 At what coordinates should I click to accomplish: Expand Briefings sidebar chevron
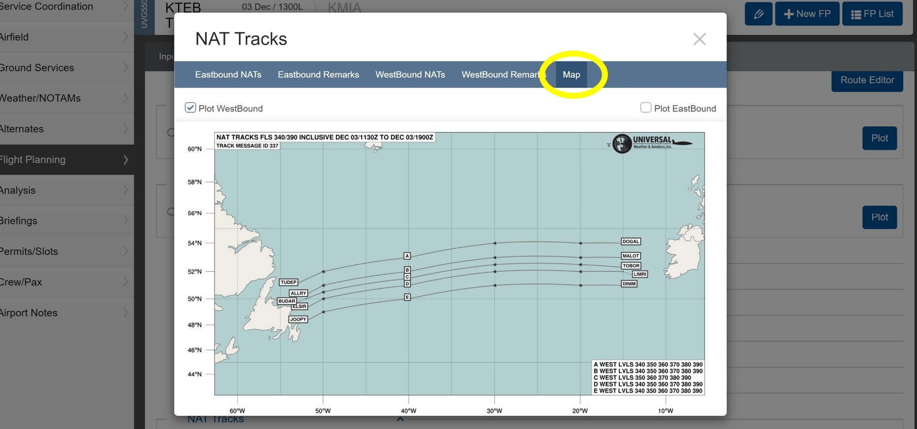click(x=126, y=220)
